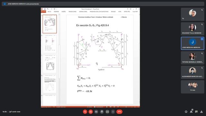Image resolution: width=206 pixels, height=116 pixels.
Task: Click the Undo icon in quick access toolbar
Action: click(48, 9)
